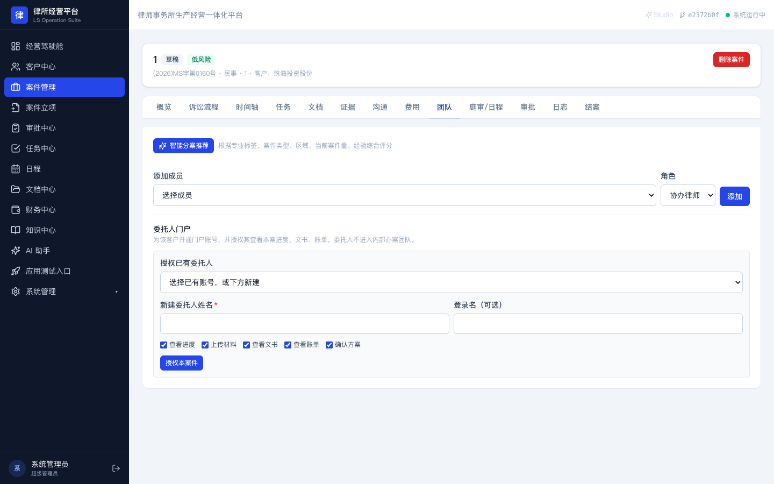Image resolution: width=774 pixels, height=484 pixels.
Task: Open 审批中心 clipboard icon
Action: pyautogui.click(x=16, y=128)
